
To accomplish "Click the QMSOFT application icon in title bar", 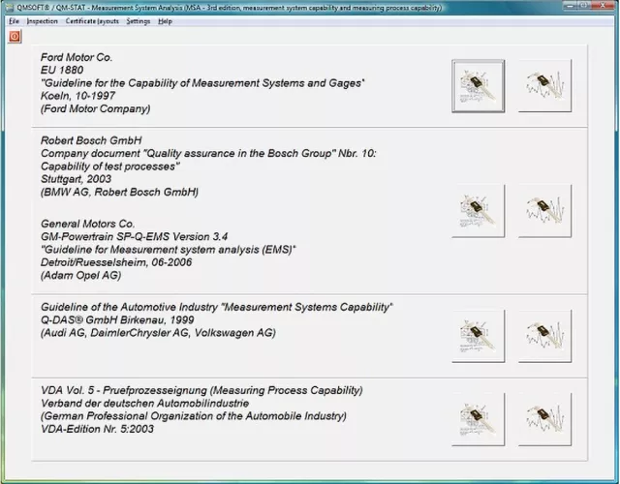I will click(x=10, y=8).
